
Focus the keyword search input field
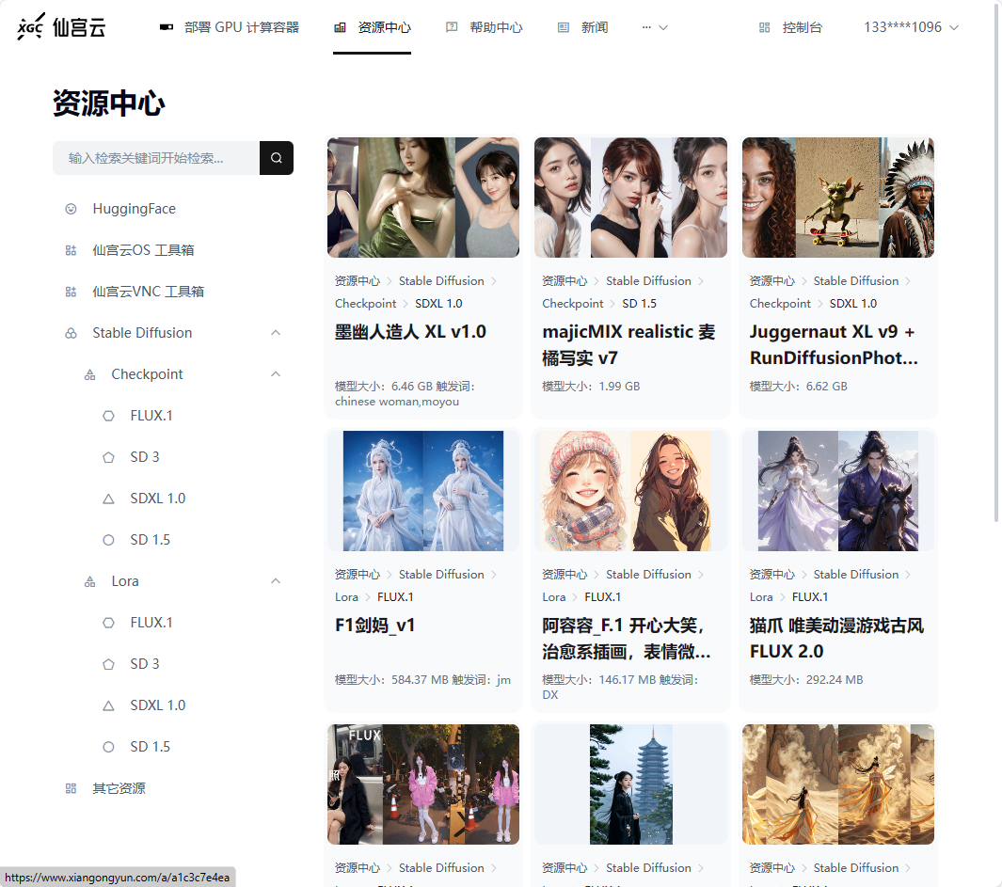point(156,158)
